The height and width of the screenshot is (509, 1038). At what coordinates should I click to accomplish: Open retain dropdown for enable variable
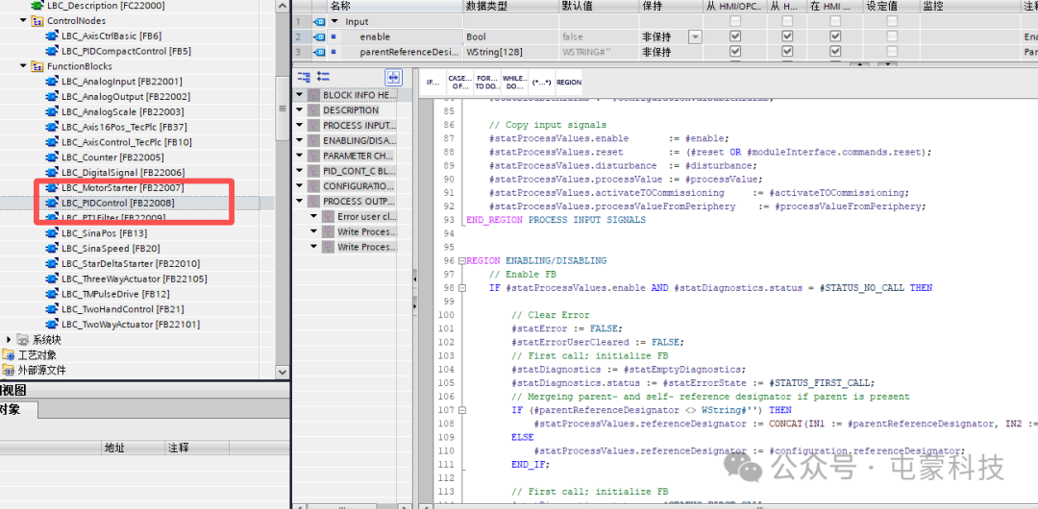click(694, 36)
